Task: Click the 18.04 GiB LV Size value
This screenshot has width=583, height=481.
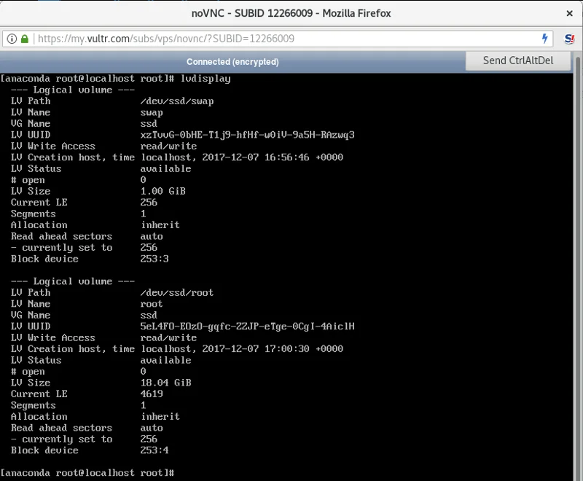Action: point(165,383)
